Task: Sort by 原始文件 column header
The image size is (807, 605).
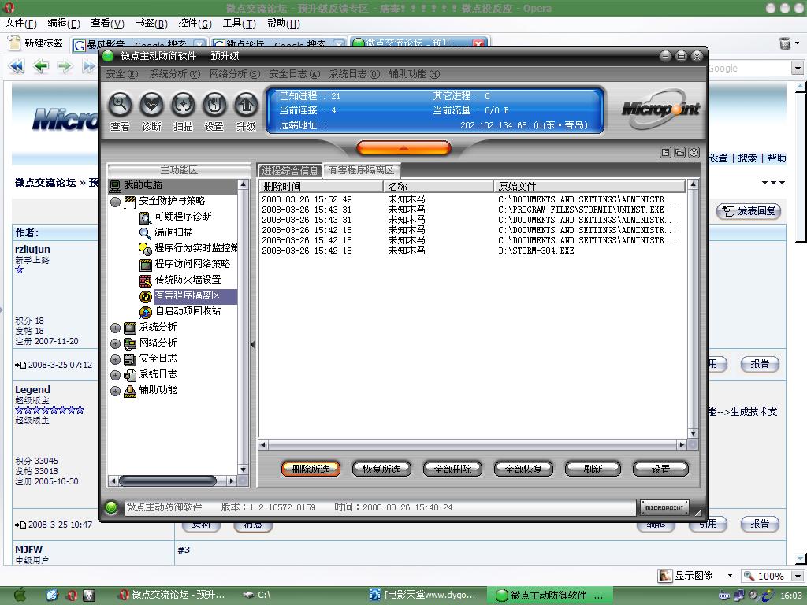Action: [x=589, y=186]
